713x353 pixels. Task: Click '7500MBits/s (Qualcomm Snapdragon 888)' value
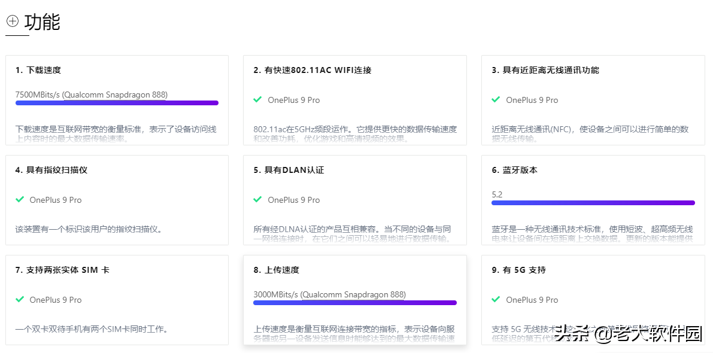click(92, 95)
